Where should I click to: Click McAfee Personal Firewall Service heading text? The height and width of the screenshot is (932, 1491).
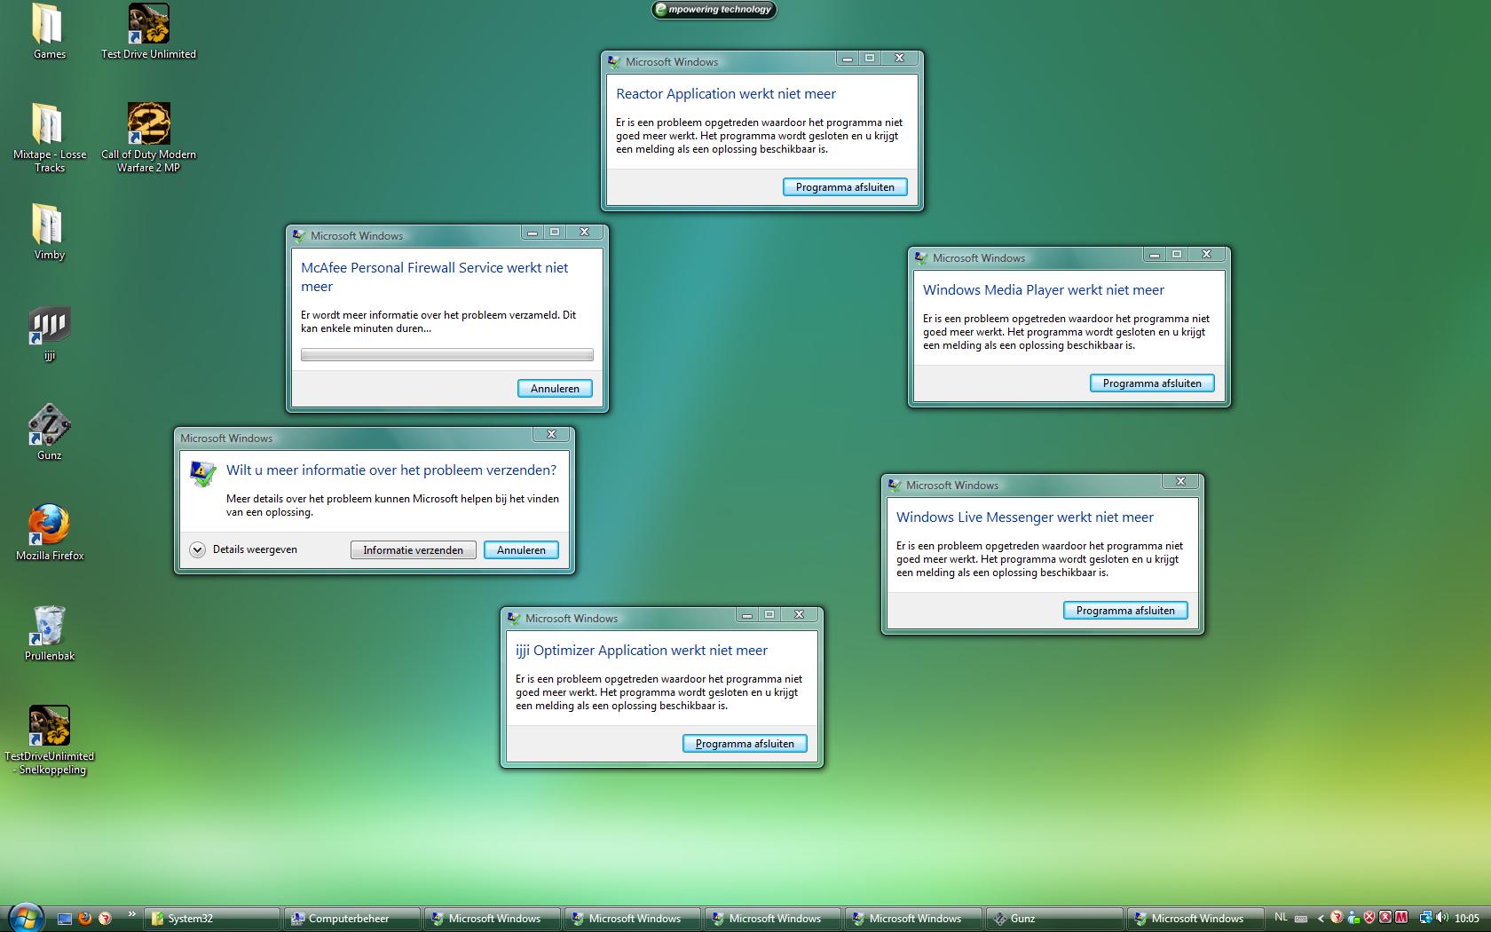pyautogui.click(x=434, y=277)
